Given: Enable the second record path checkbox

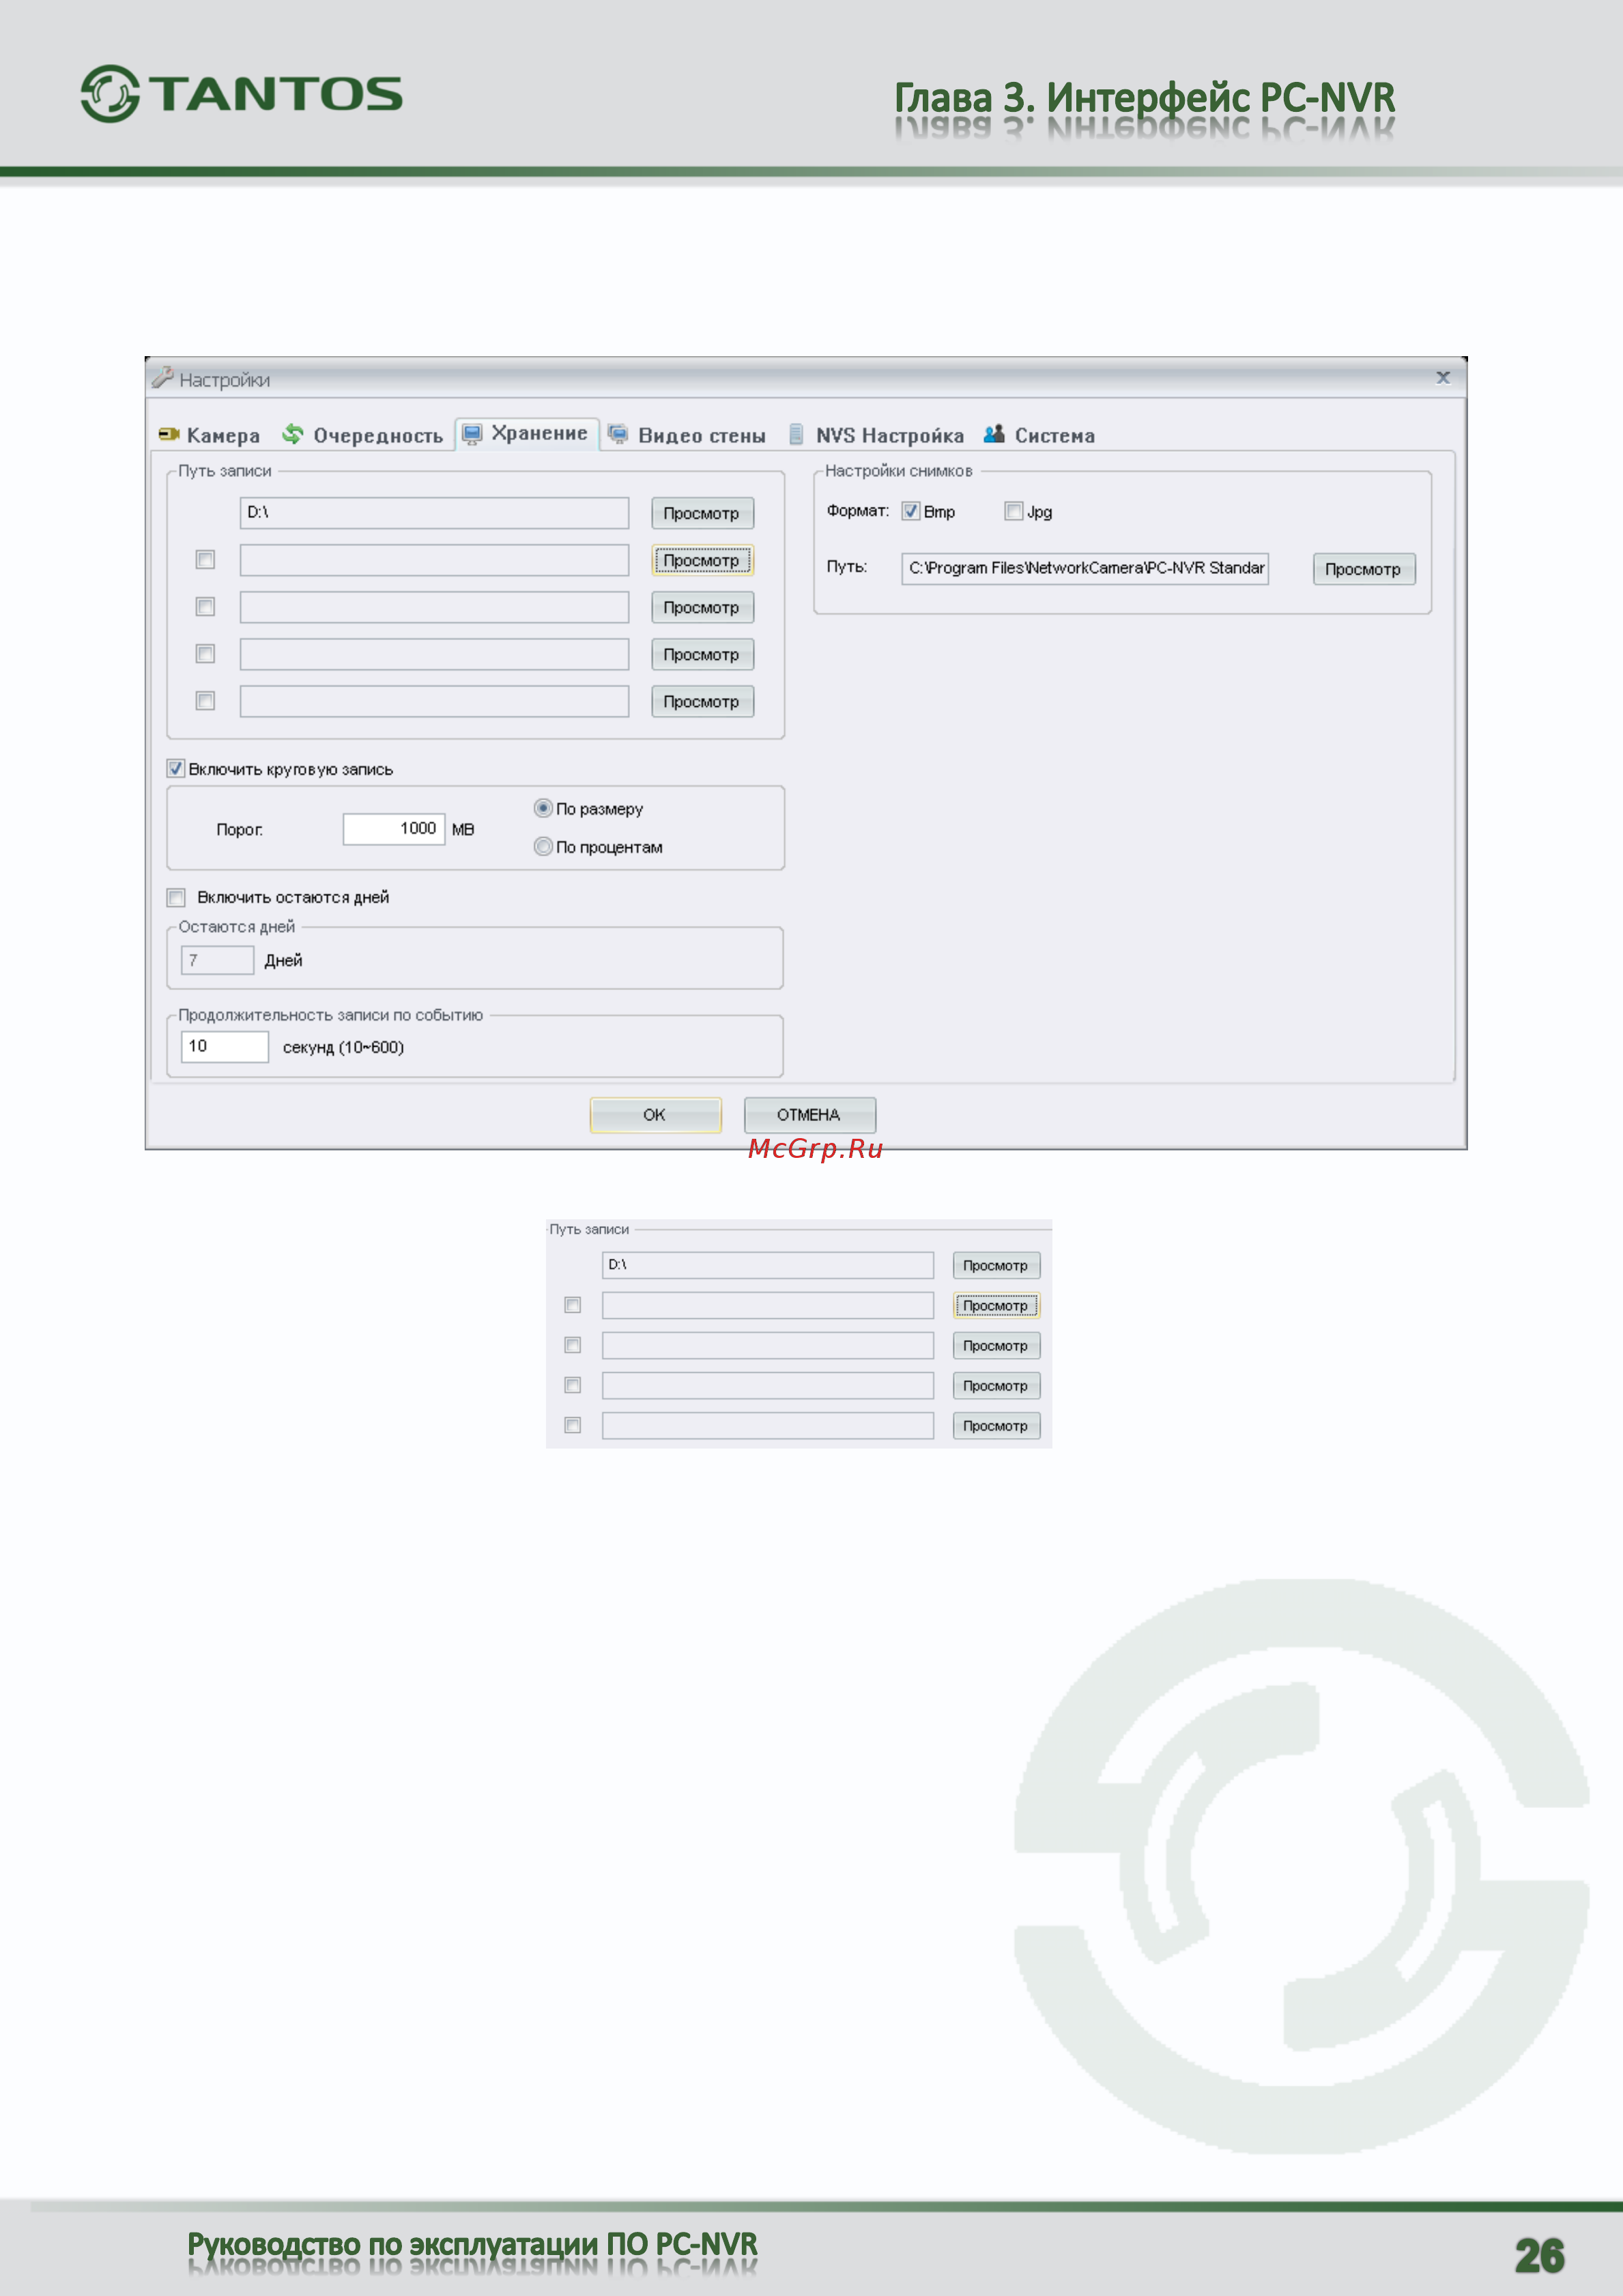Looking at the screenshot, I should point(205,559).
